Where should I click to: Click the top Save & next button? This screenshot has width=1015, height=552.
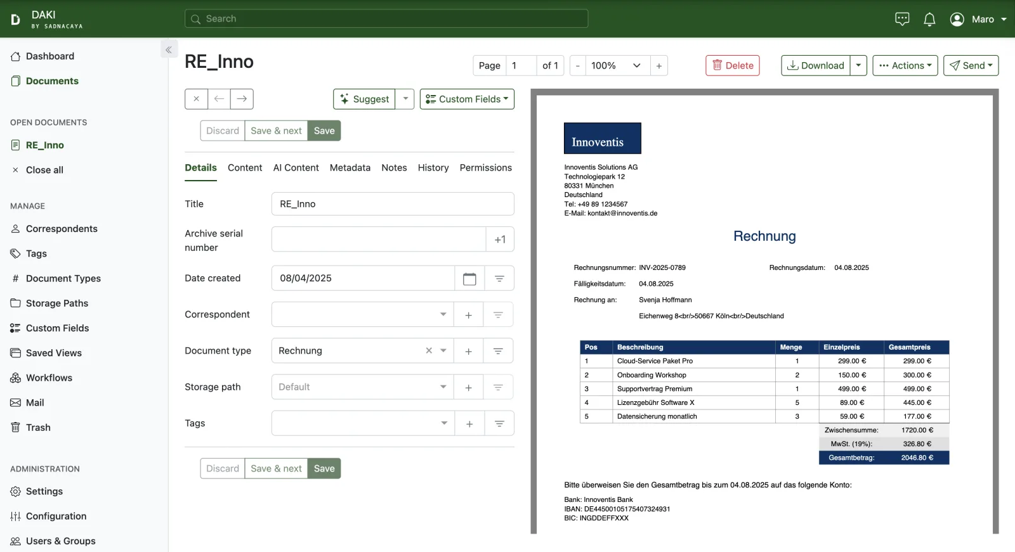276,131
